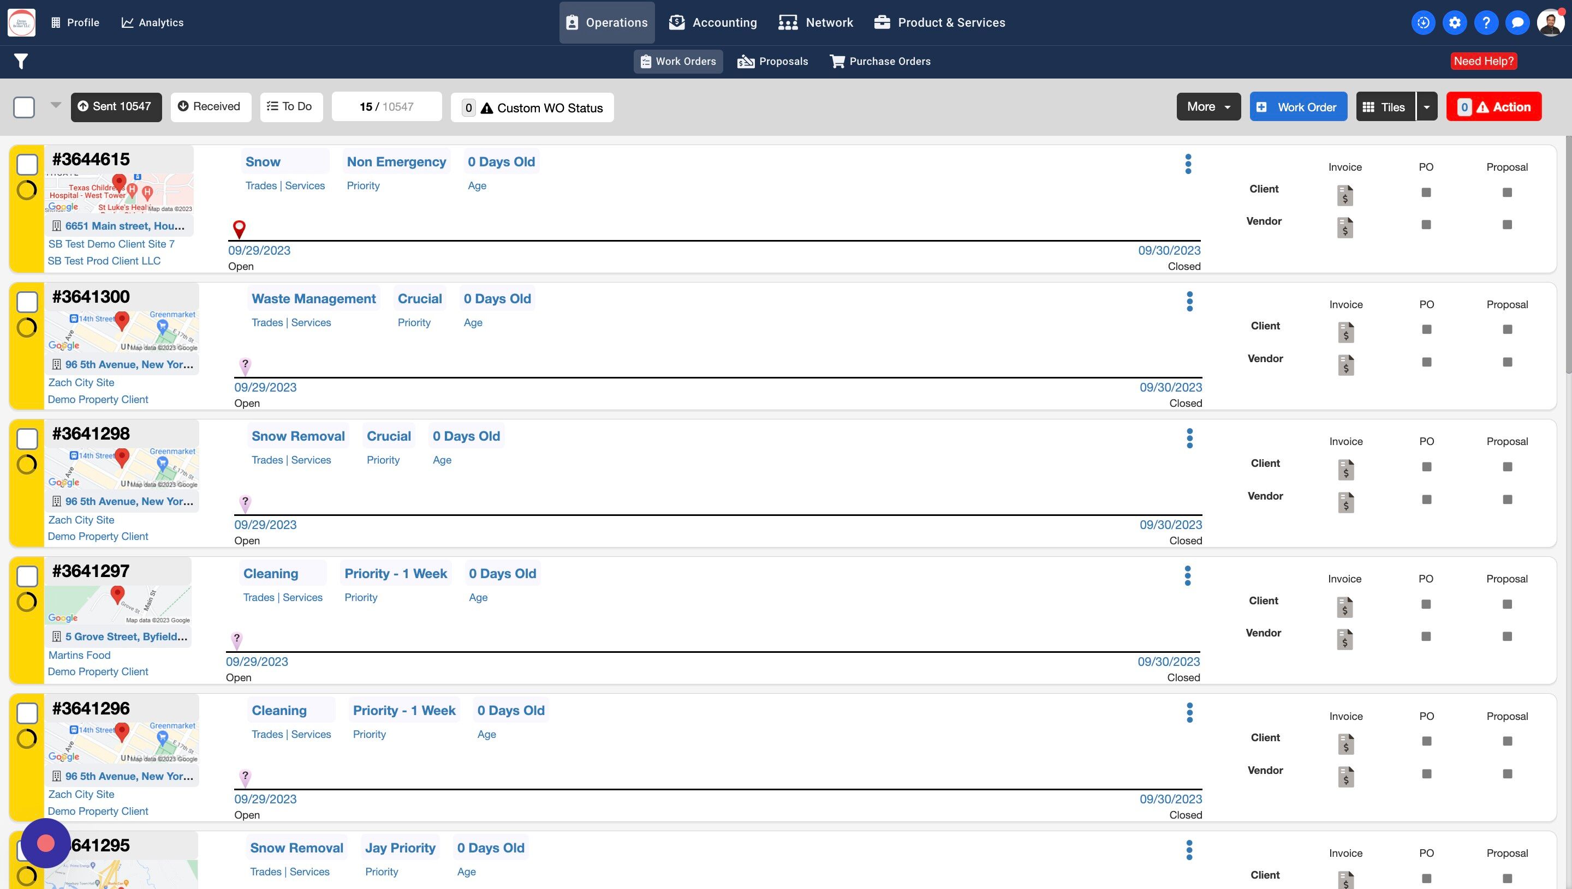Switch to the Proposals tab
Screen dimensions: 1572x889
tap(773, 61)
